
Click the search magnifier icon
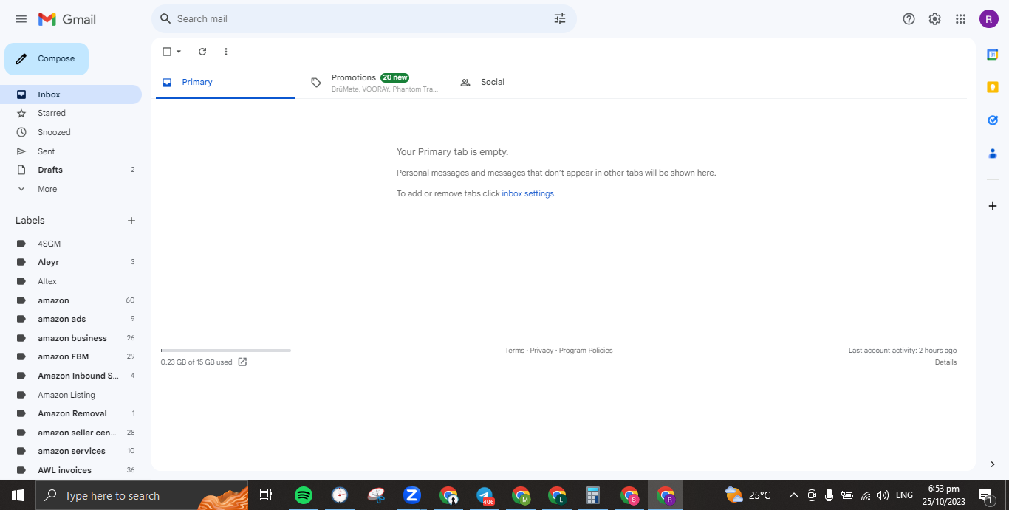165,18
